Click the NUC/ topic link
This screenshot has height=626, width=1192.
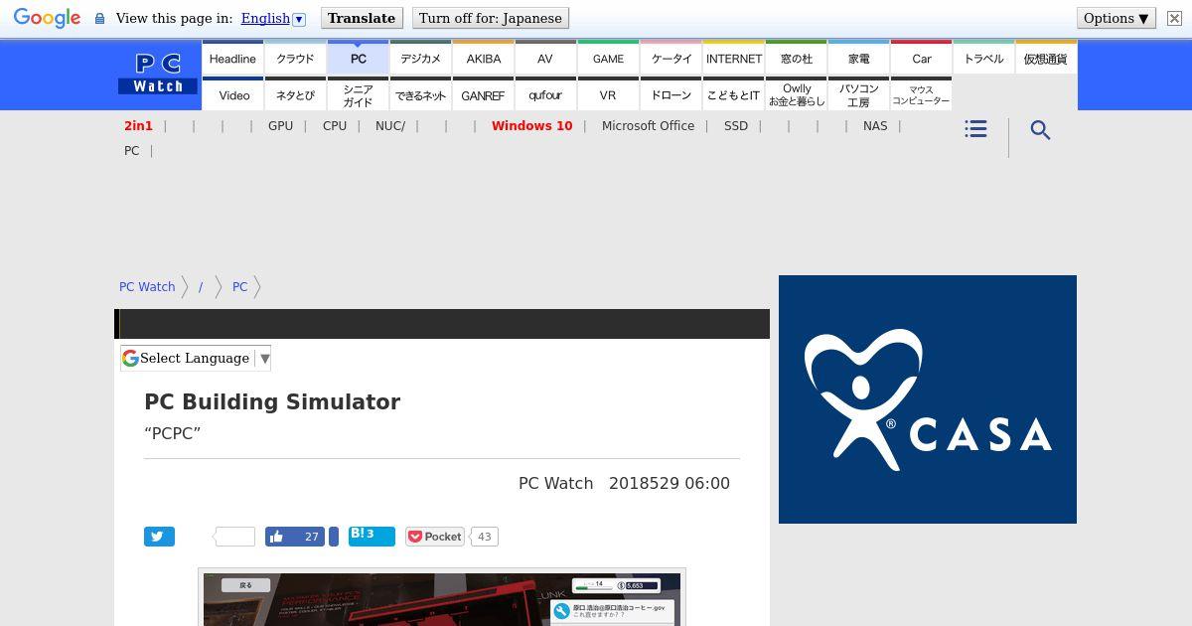[390, 126]
